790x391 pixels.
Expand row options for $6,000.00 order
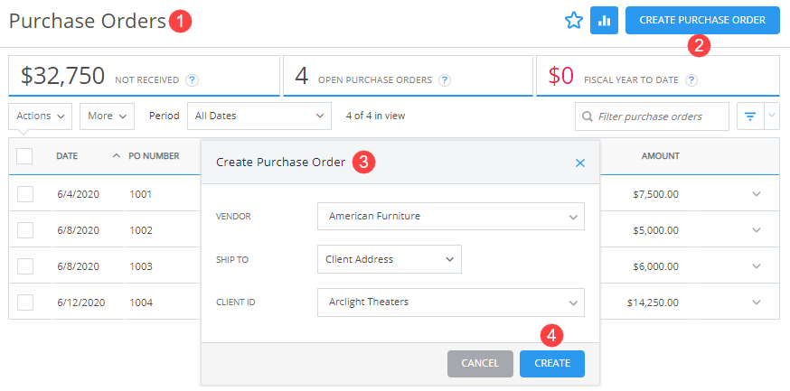coord(757,266)
